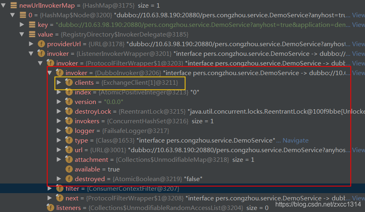Expand the version field arrow
Image resolution: width=365 pixels, height=212 pixels.
pyautogui.click(x=59, y=102)
